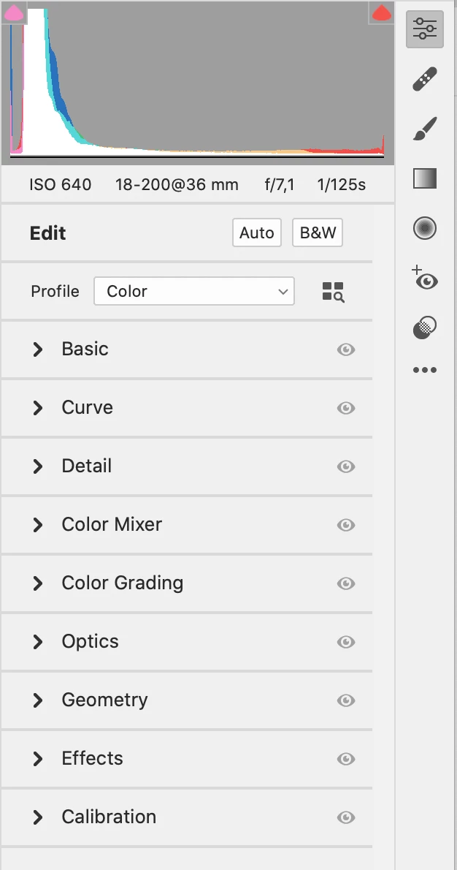This screenshot has height=870, width=457.
Task: Select the Edit sliders tool icon
Action: (425, 29)
